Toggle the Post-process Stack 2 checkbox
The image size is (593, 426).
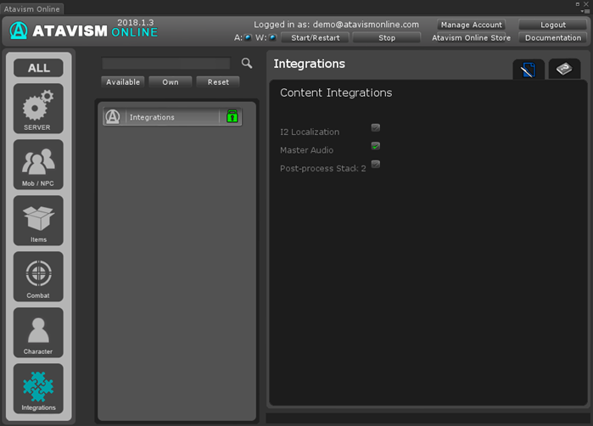pyautogui.click(x=375, y=165)
